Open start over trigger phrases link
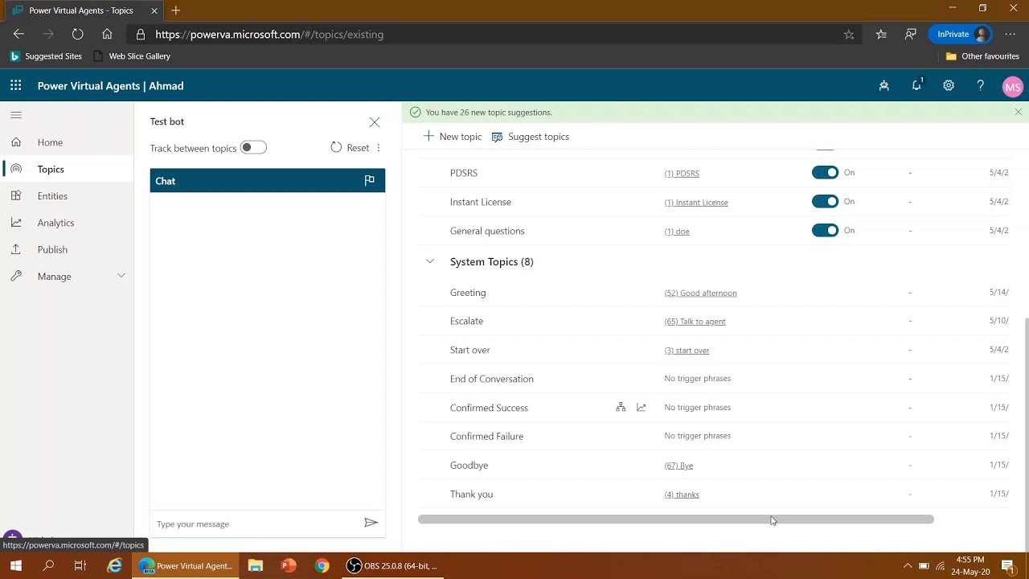 click(x=687, y=351)
